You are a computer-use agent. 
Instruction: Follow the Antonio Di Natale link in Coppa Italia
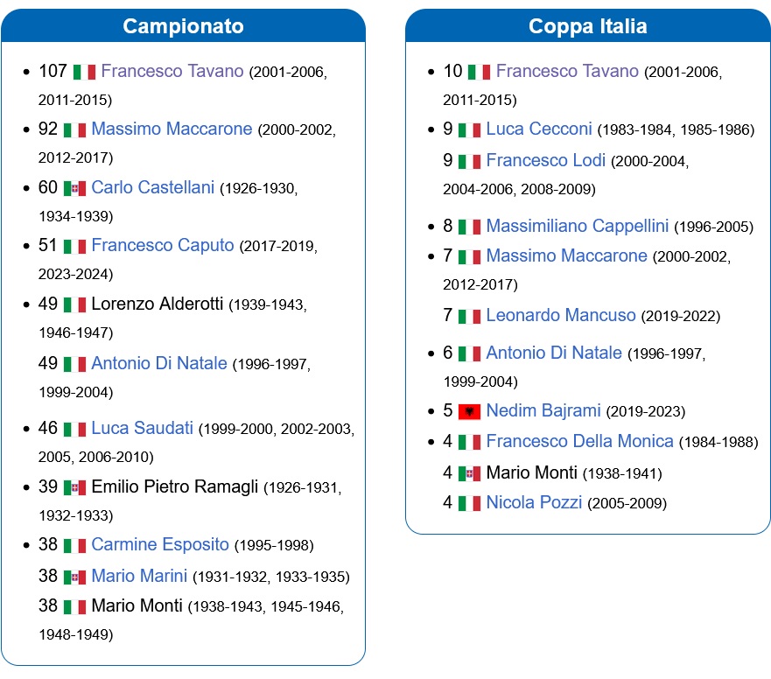[554, 353]
